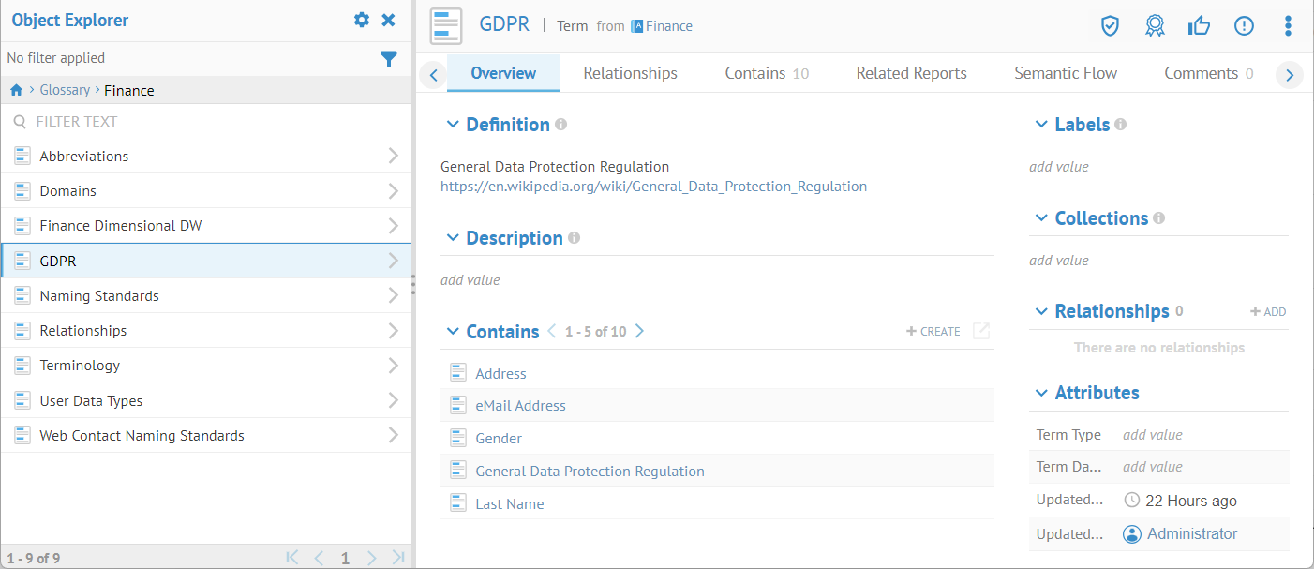The width and height of the screenshot is (1314, 569).
Task: Click the endorse thumbs-up icon
Action: tap(1199, 26)
